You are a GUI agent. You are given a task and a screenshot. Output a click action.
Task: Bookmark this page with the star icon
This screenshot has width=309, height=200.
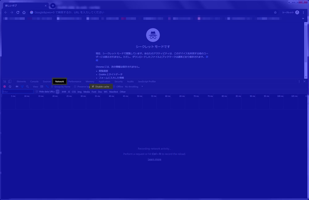point(275,12)
